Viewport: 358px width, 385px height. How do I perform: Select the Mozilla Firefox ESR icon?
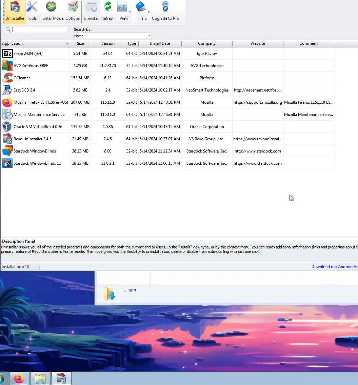point(7,102)
